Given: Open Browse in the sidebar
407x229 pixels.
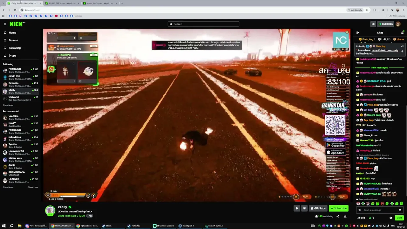Looking at the screenshot, I should click(13, 40).
